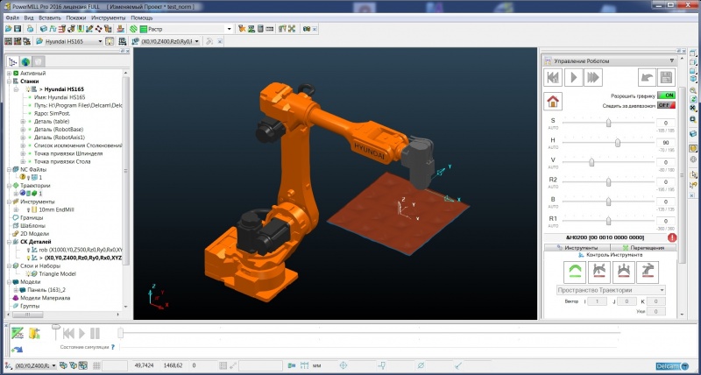Collapse the Станки tree node
701x375 pixels.
[9, 81]
